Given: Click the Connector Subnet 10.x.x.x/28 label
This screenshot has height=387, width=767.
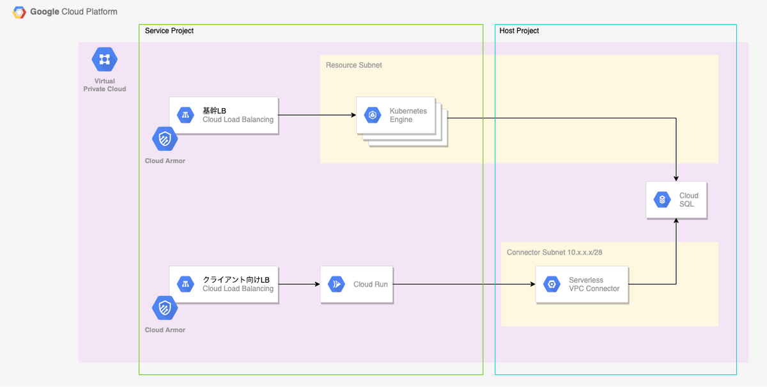Looking at the screenshot, I should point(554,252).
